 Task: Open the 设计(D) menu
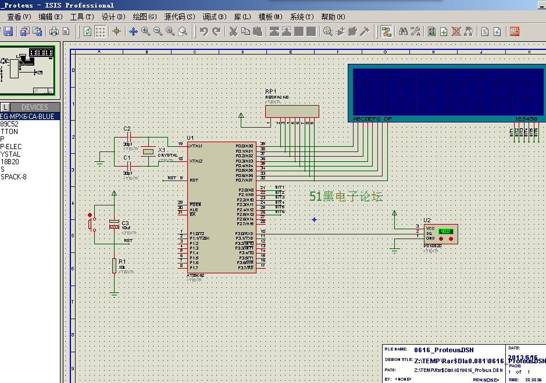113,17
